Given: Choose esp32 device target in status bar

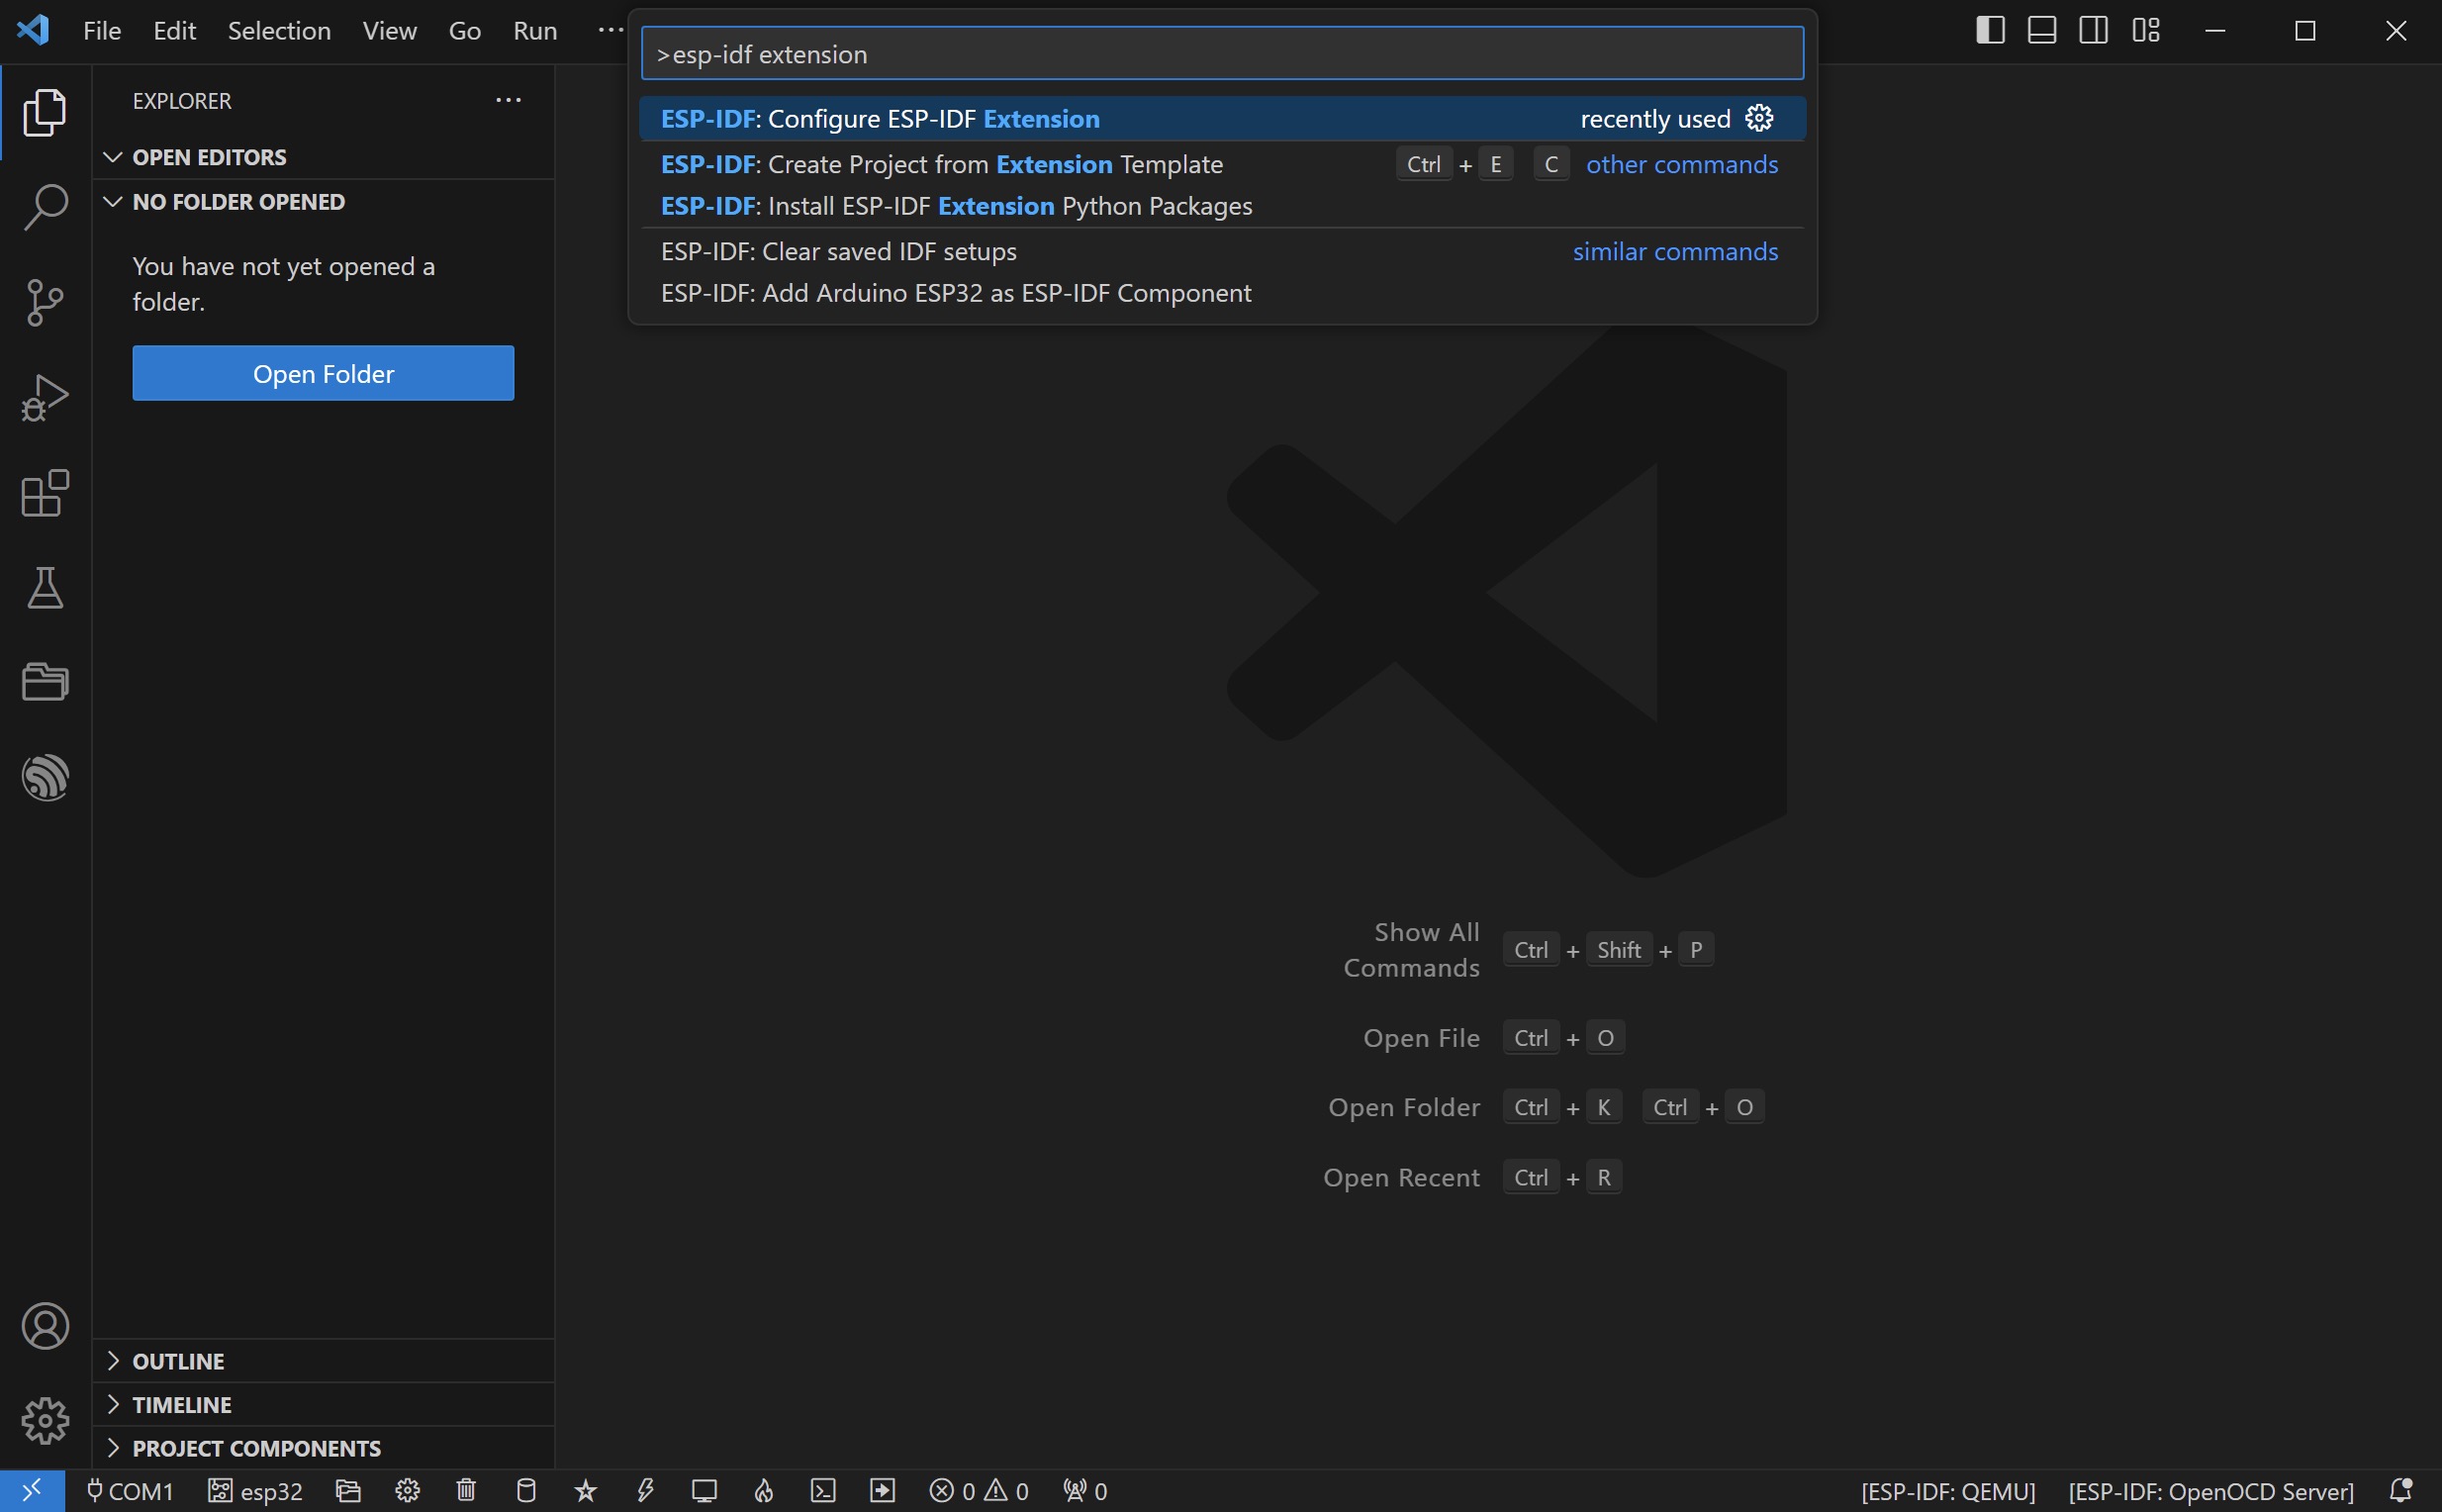Looking at the screenshot, I should 255,1491.
